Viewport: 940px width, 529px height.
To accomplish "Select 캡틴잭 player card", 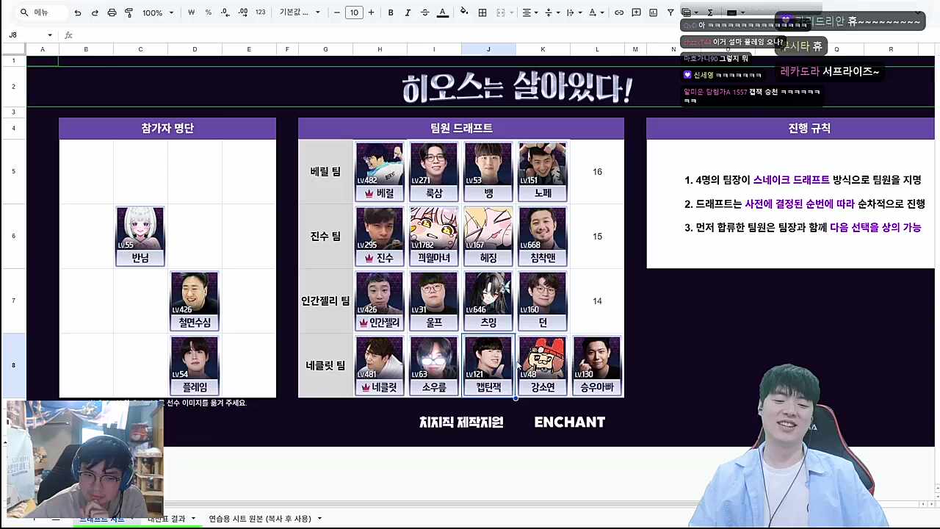I will 488,365.
